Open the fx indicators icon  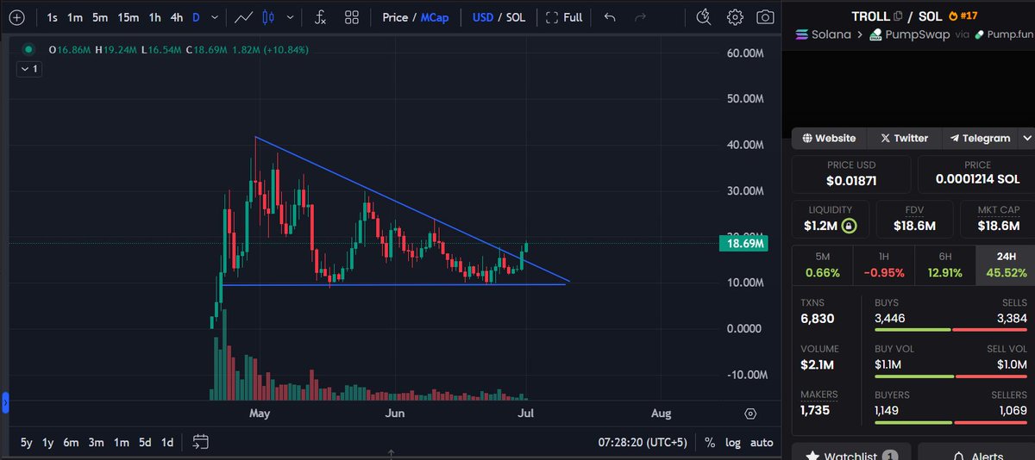[320, 16]
